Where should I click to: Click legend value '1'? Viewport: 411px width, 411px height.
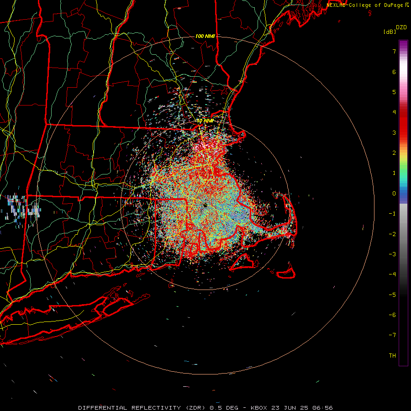click(x=394, y=173)
